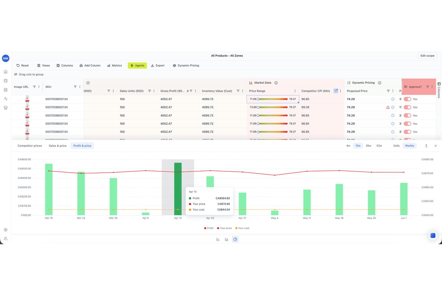Open Approve? column menu
This screenshot has height=295, width=442.
pyautogui.click(x=432, y=87)
